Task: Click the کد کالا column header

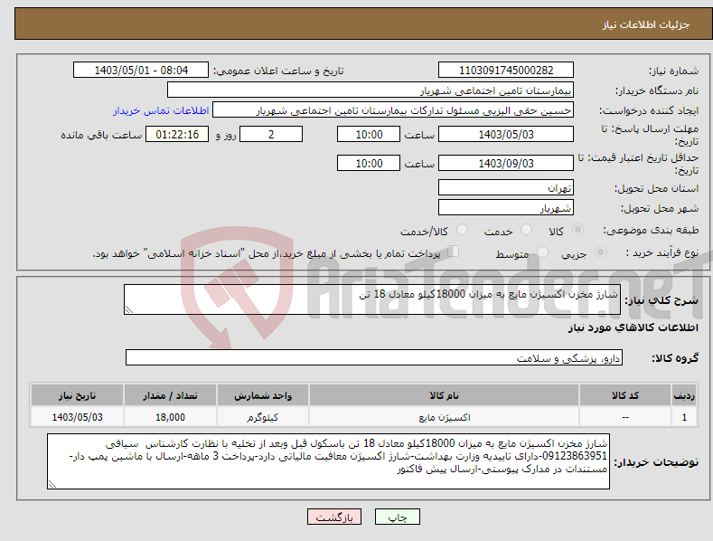Action: (x=625, y=395)
